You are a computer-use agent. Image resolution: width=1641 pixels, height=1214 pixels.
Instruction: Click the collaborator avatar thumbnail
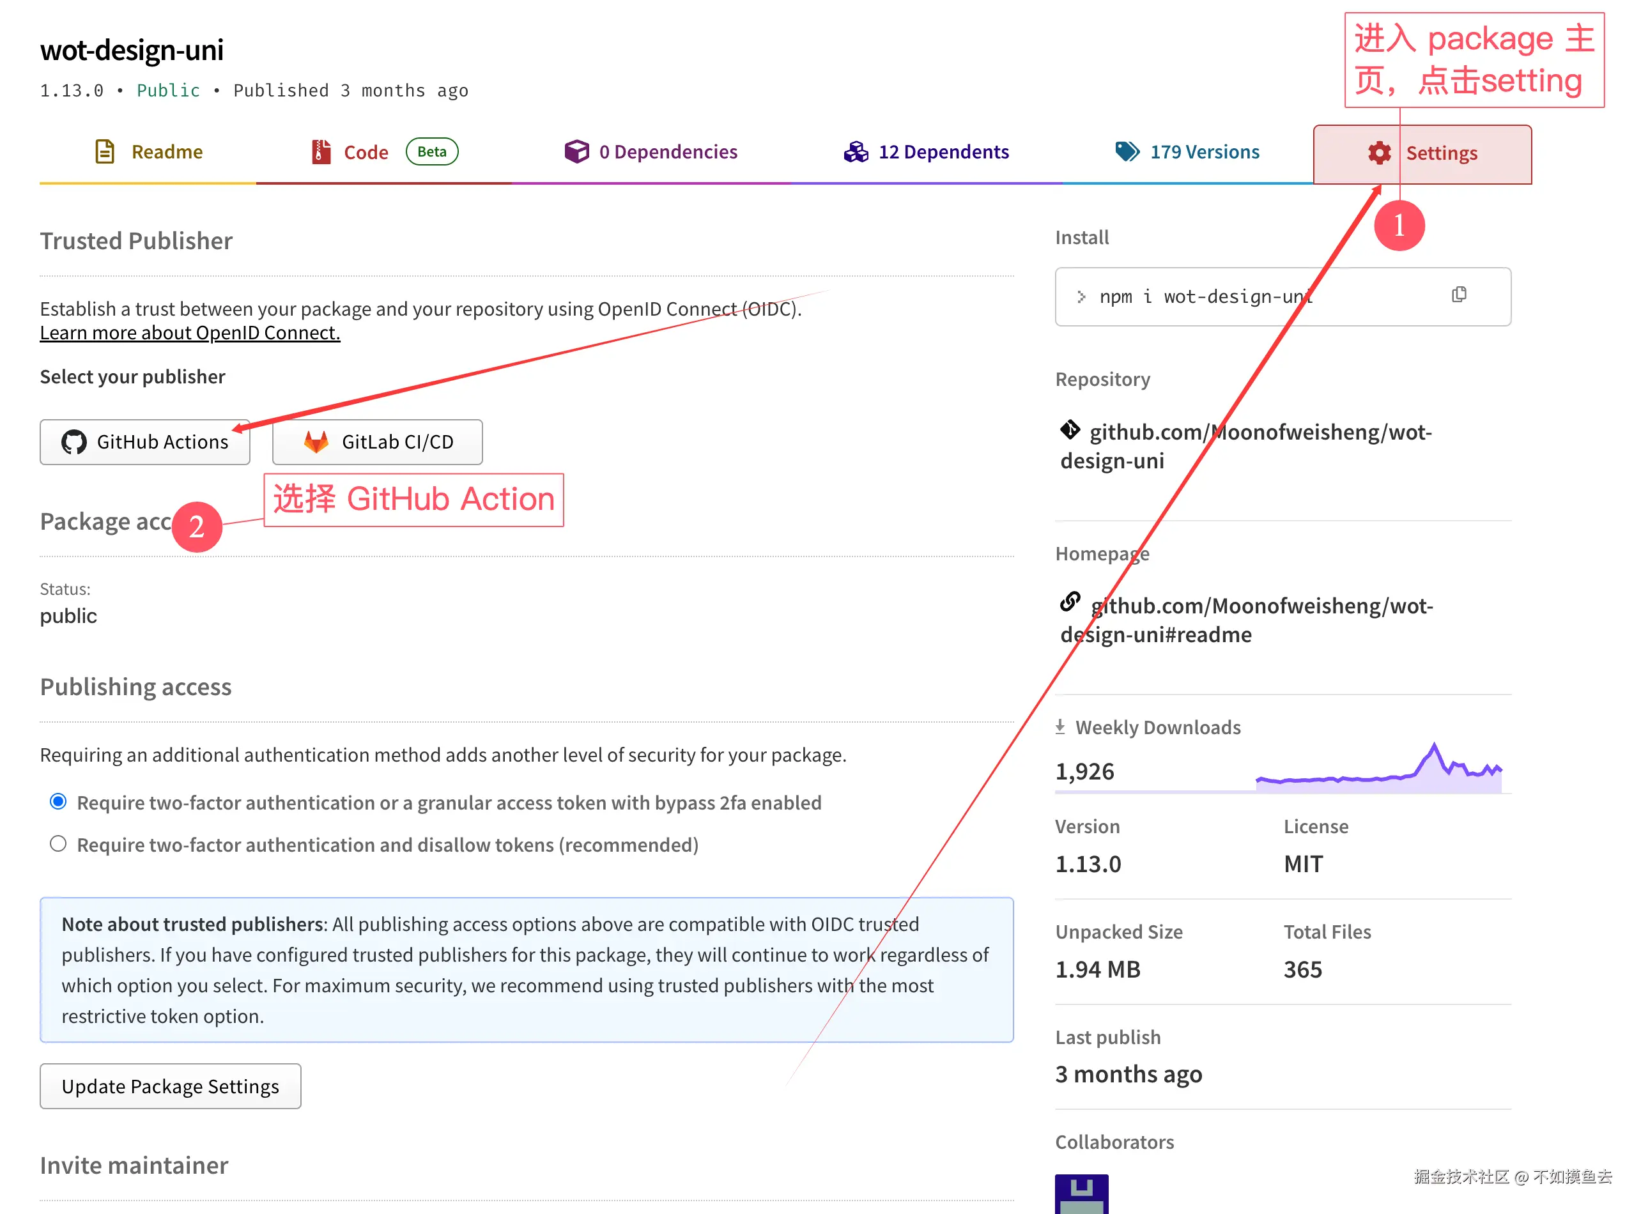tap(1081, 1194)
